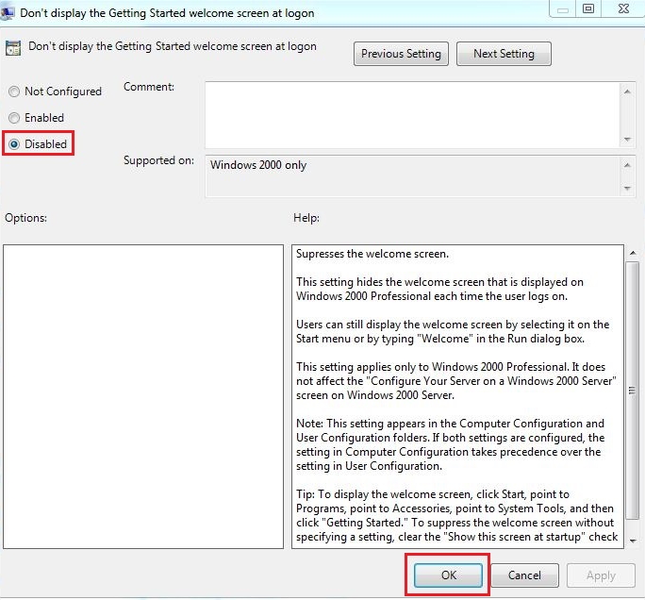
Task: Go to the Previous Setting
Action: [401, 54]
